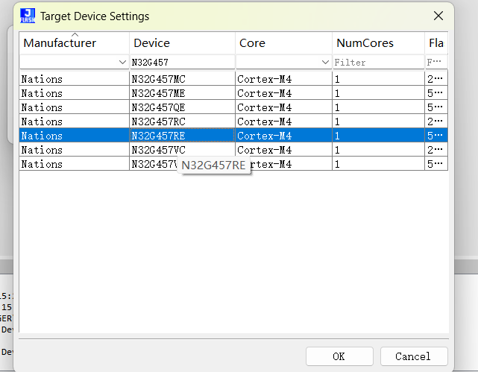Select device N32G457VC

[x=182, y=150]
